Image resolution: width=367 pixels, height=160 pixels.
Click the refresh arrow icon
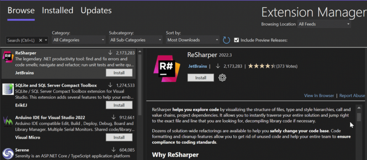click(x=226, y=40)
